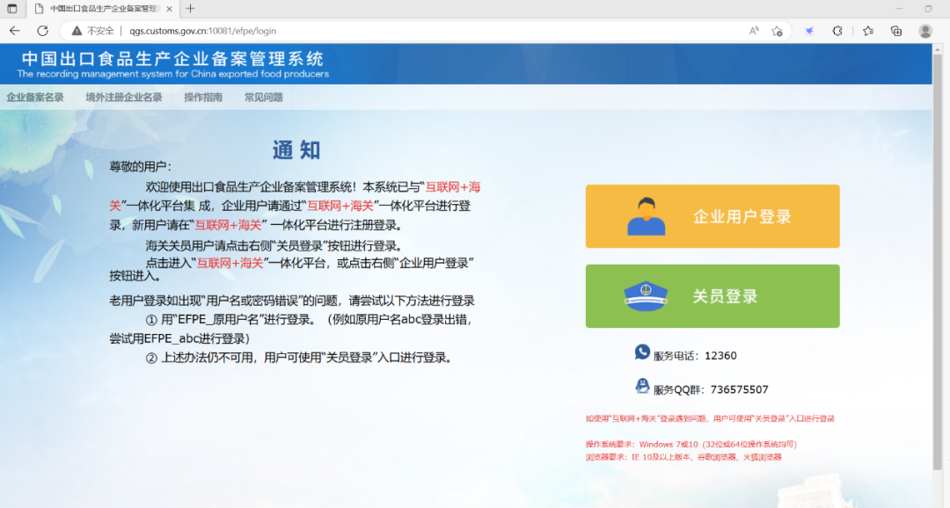This screenshot has width=950, height=508.
Task: Click the page refresh icon
Action: click(x=42, y=29)
